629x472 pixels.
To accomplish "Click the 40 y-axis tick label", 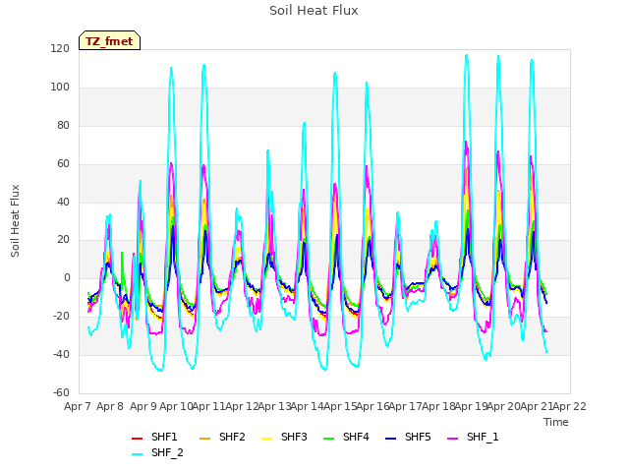I will pos(63,202).
